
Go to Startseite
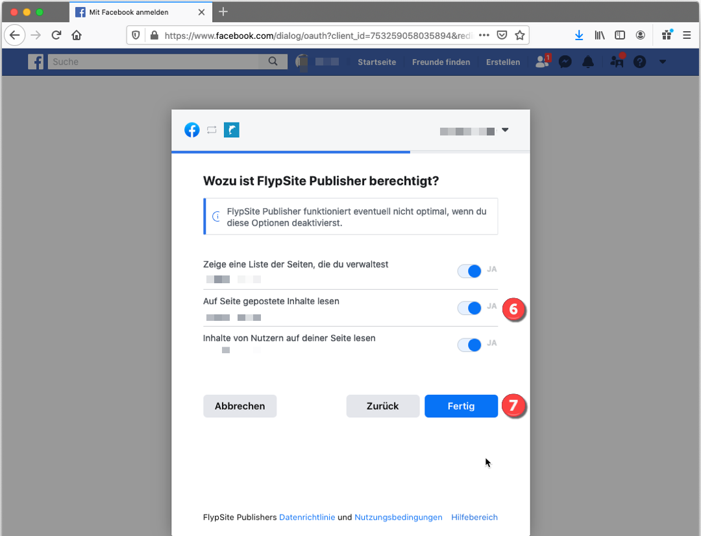377,62
